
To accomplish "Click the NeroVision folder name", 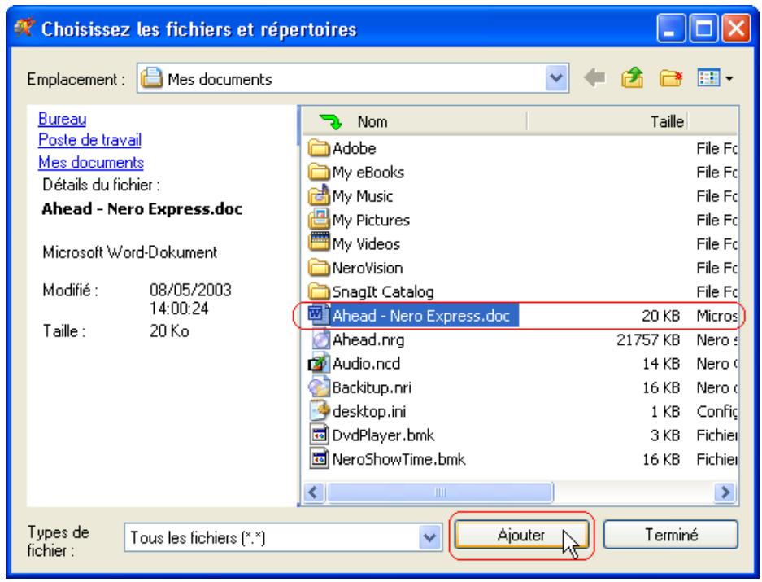I will pyautogui.click(x=368, y=268).
